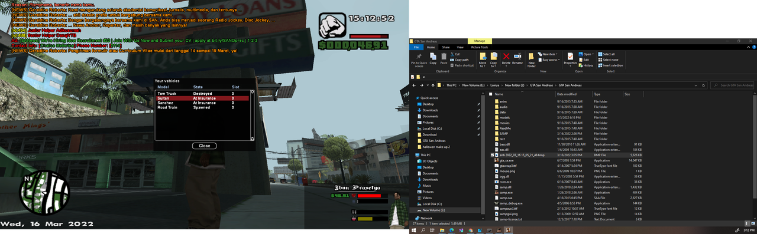Click the Explorer Forward arrow
This screenshot has height=234, width=757.
[422, 85]
